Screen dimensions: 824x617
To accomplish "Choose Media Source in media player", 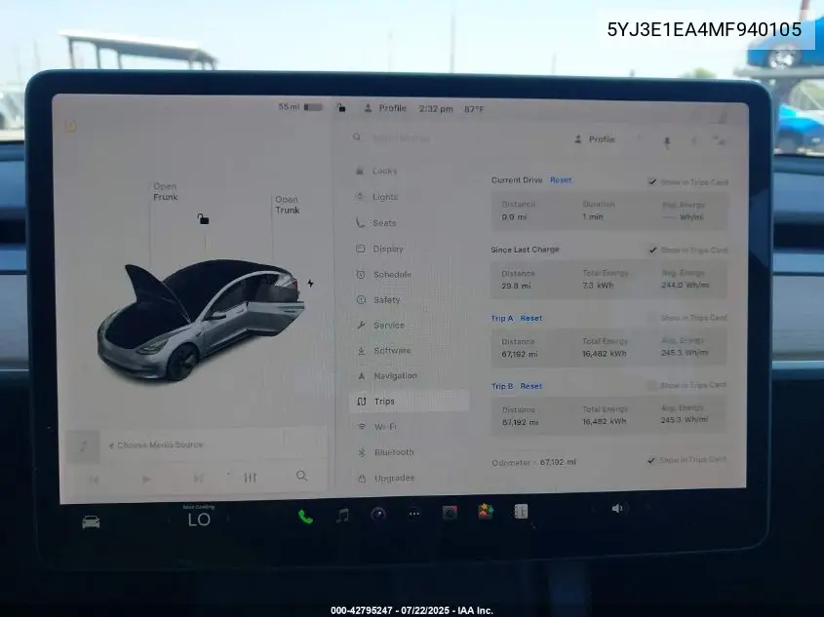I will tap(156, 445).
